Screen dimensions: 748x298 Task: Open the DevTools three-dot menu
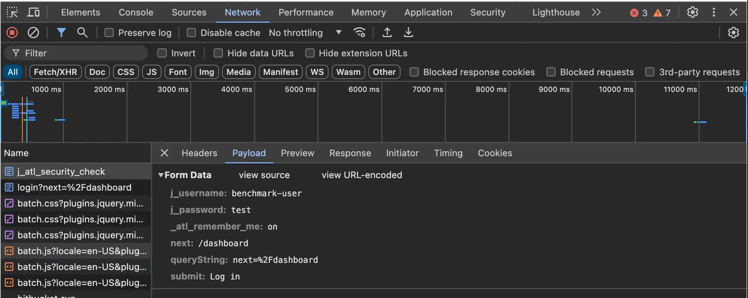coord(714,12)
